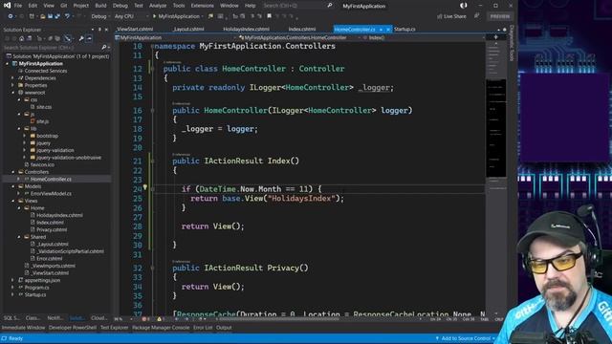Open the Git menu
This screenshot has height=344, width=612.
[64, 6]
